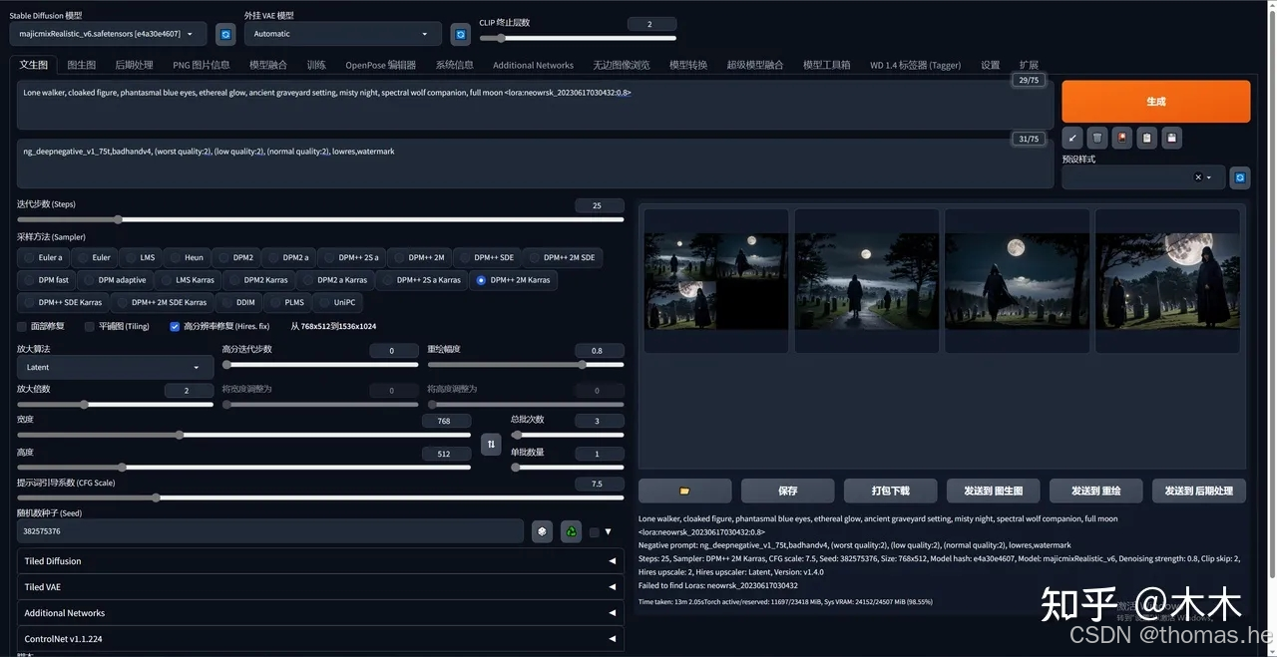Click the 打包下载 (Zip download) button

click(x=890, y=491)
